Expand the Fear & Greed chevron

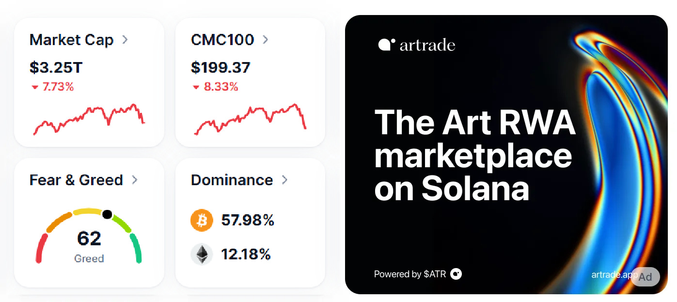tap(135, 180)
